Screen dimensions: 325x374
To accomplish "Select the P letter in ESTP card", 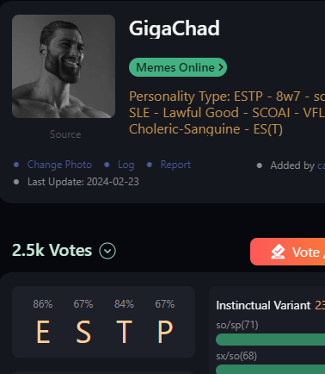I will click(x=165, y=332).
